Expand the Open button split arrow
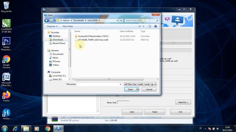This screenshot has height=132, width=236. pos(138,89)
